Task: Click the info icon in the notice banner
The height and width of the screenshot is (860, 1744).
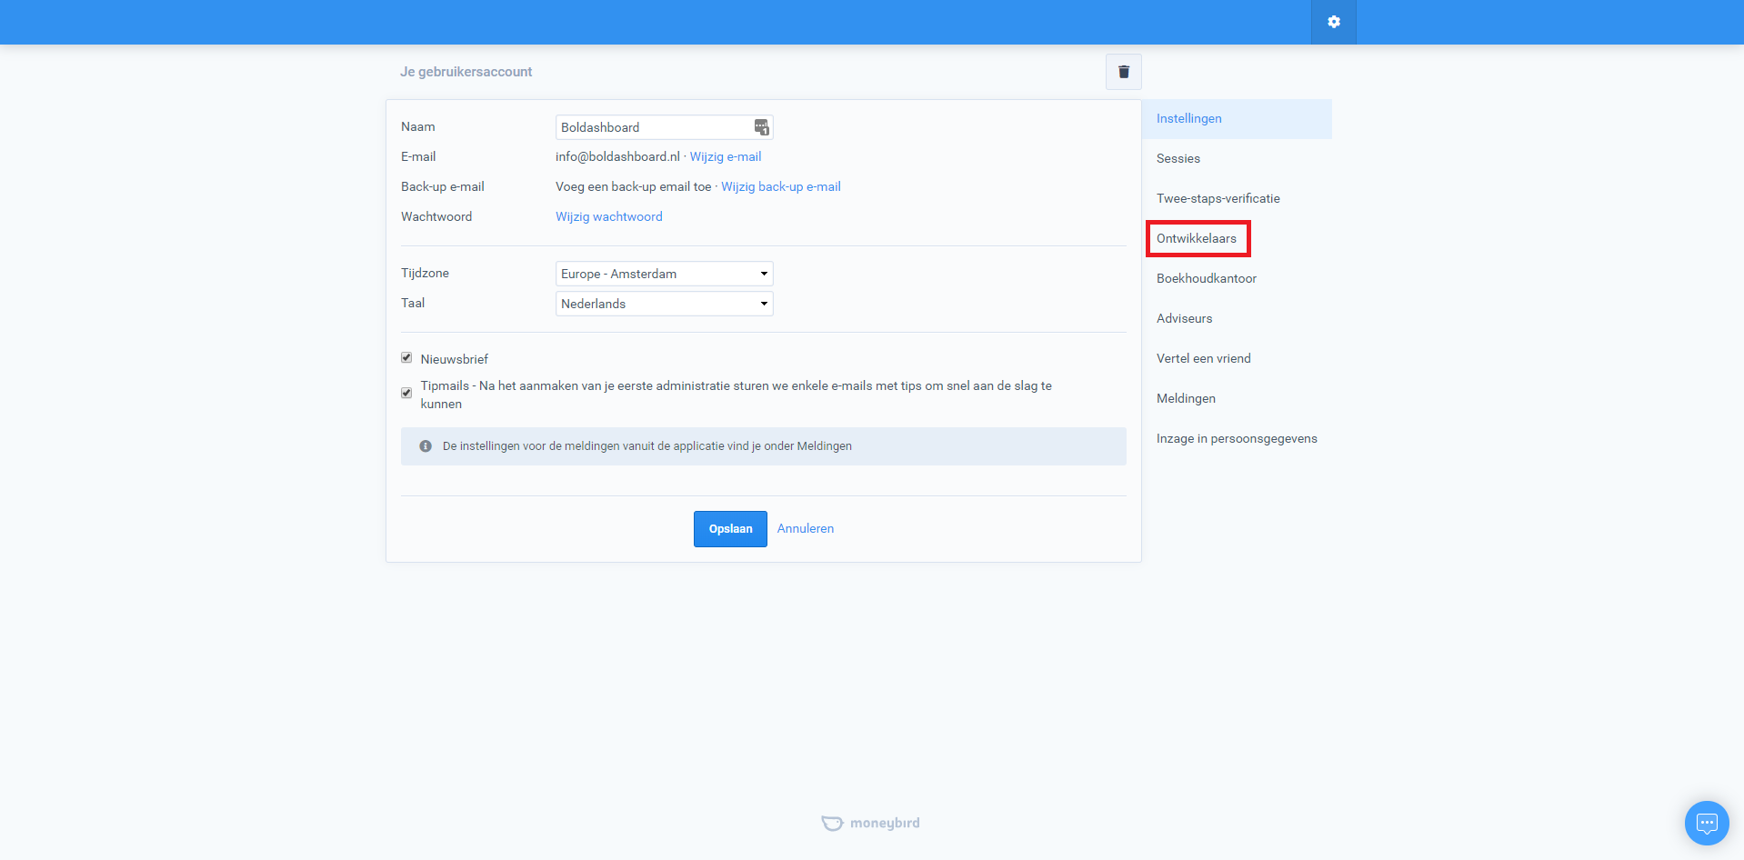Action: (426, 446)
